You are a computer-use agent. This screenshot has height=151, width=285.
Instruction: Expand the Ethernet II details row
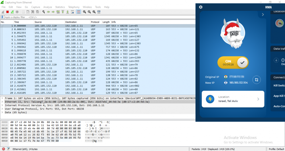point(2,102)
